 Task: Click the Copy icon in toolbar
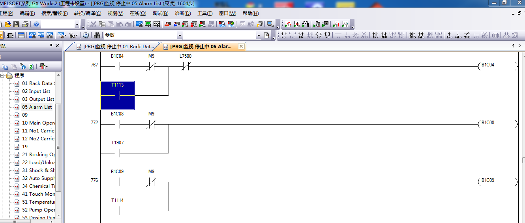point(102,25)
